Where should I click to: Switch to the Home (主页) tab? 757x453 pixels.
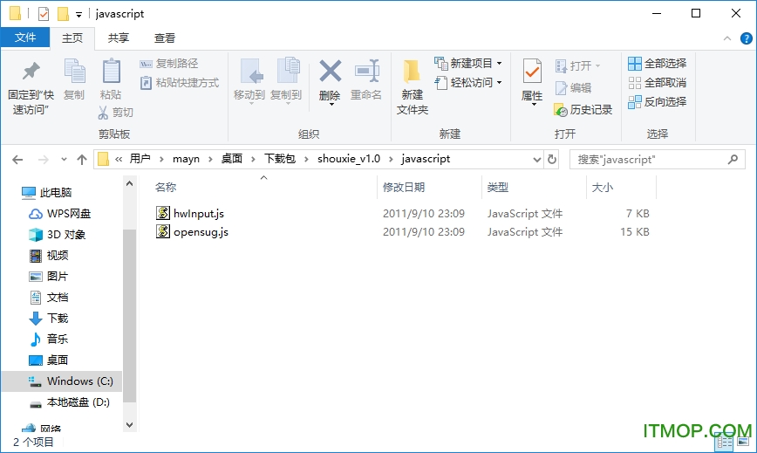[72, 38]
